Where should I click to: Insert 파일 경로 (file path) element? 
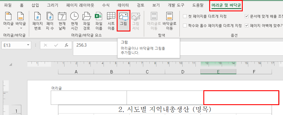pos(87,21)
